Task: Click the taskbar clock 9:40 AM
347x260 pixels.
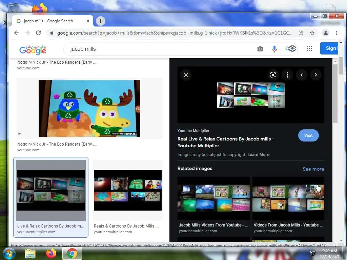Action: pyautogui.click(x=329, y=251)
